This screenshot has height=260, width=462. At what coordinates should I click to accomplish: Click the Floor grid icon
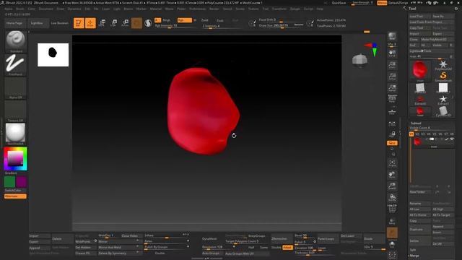392,112
